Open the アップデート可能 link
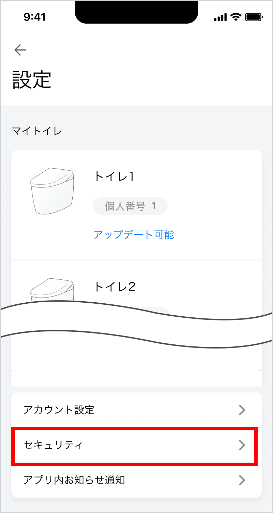The width and height of the screenshot is (273, 513). point(134,235)
